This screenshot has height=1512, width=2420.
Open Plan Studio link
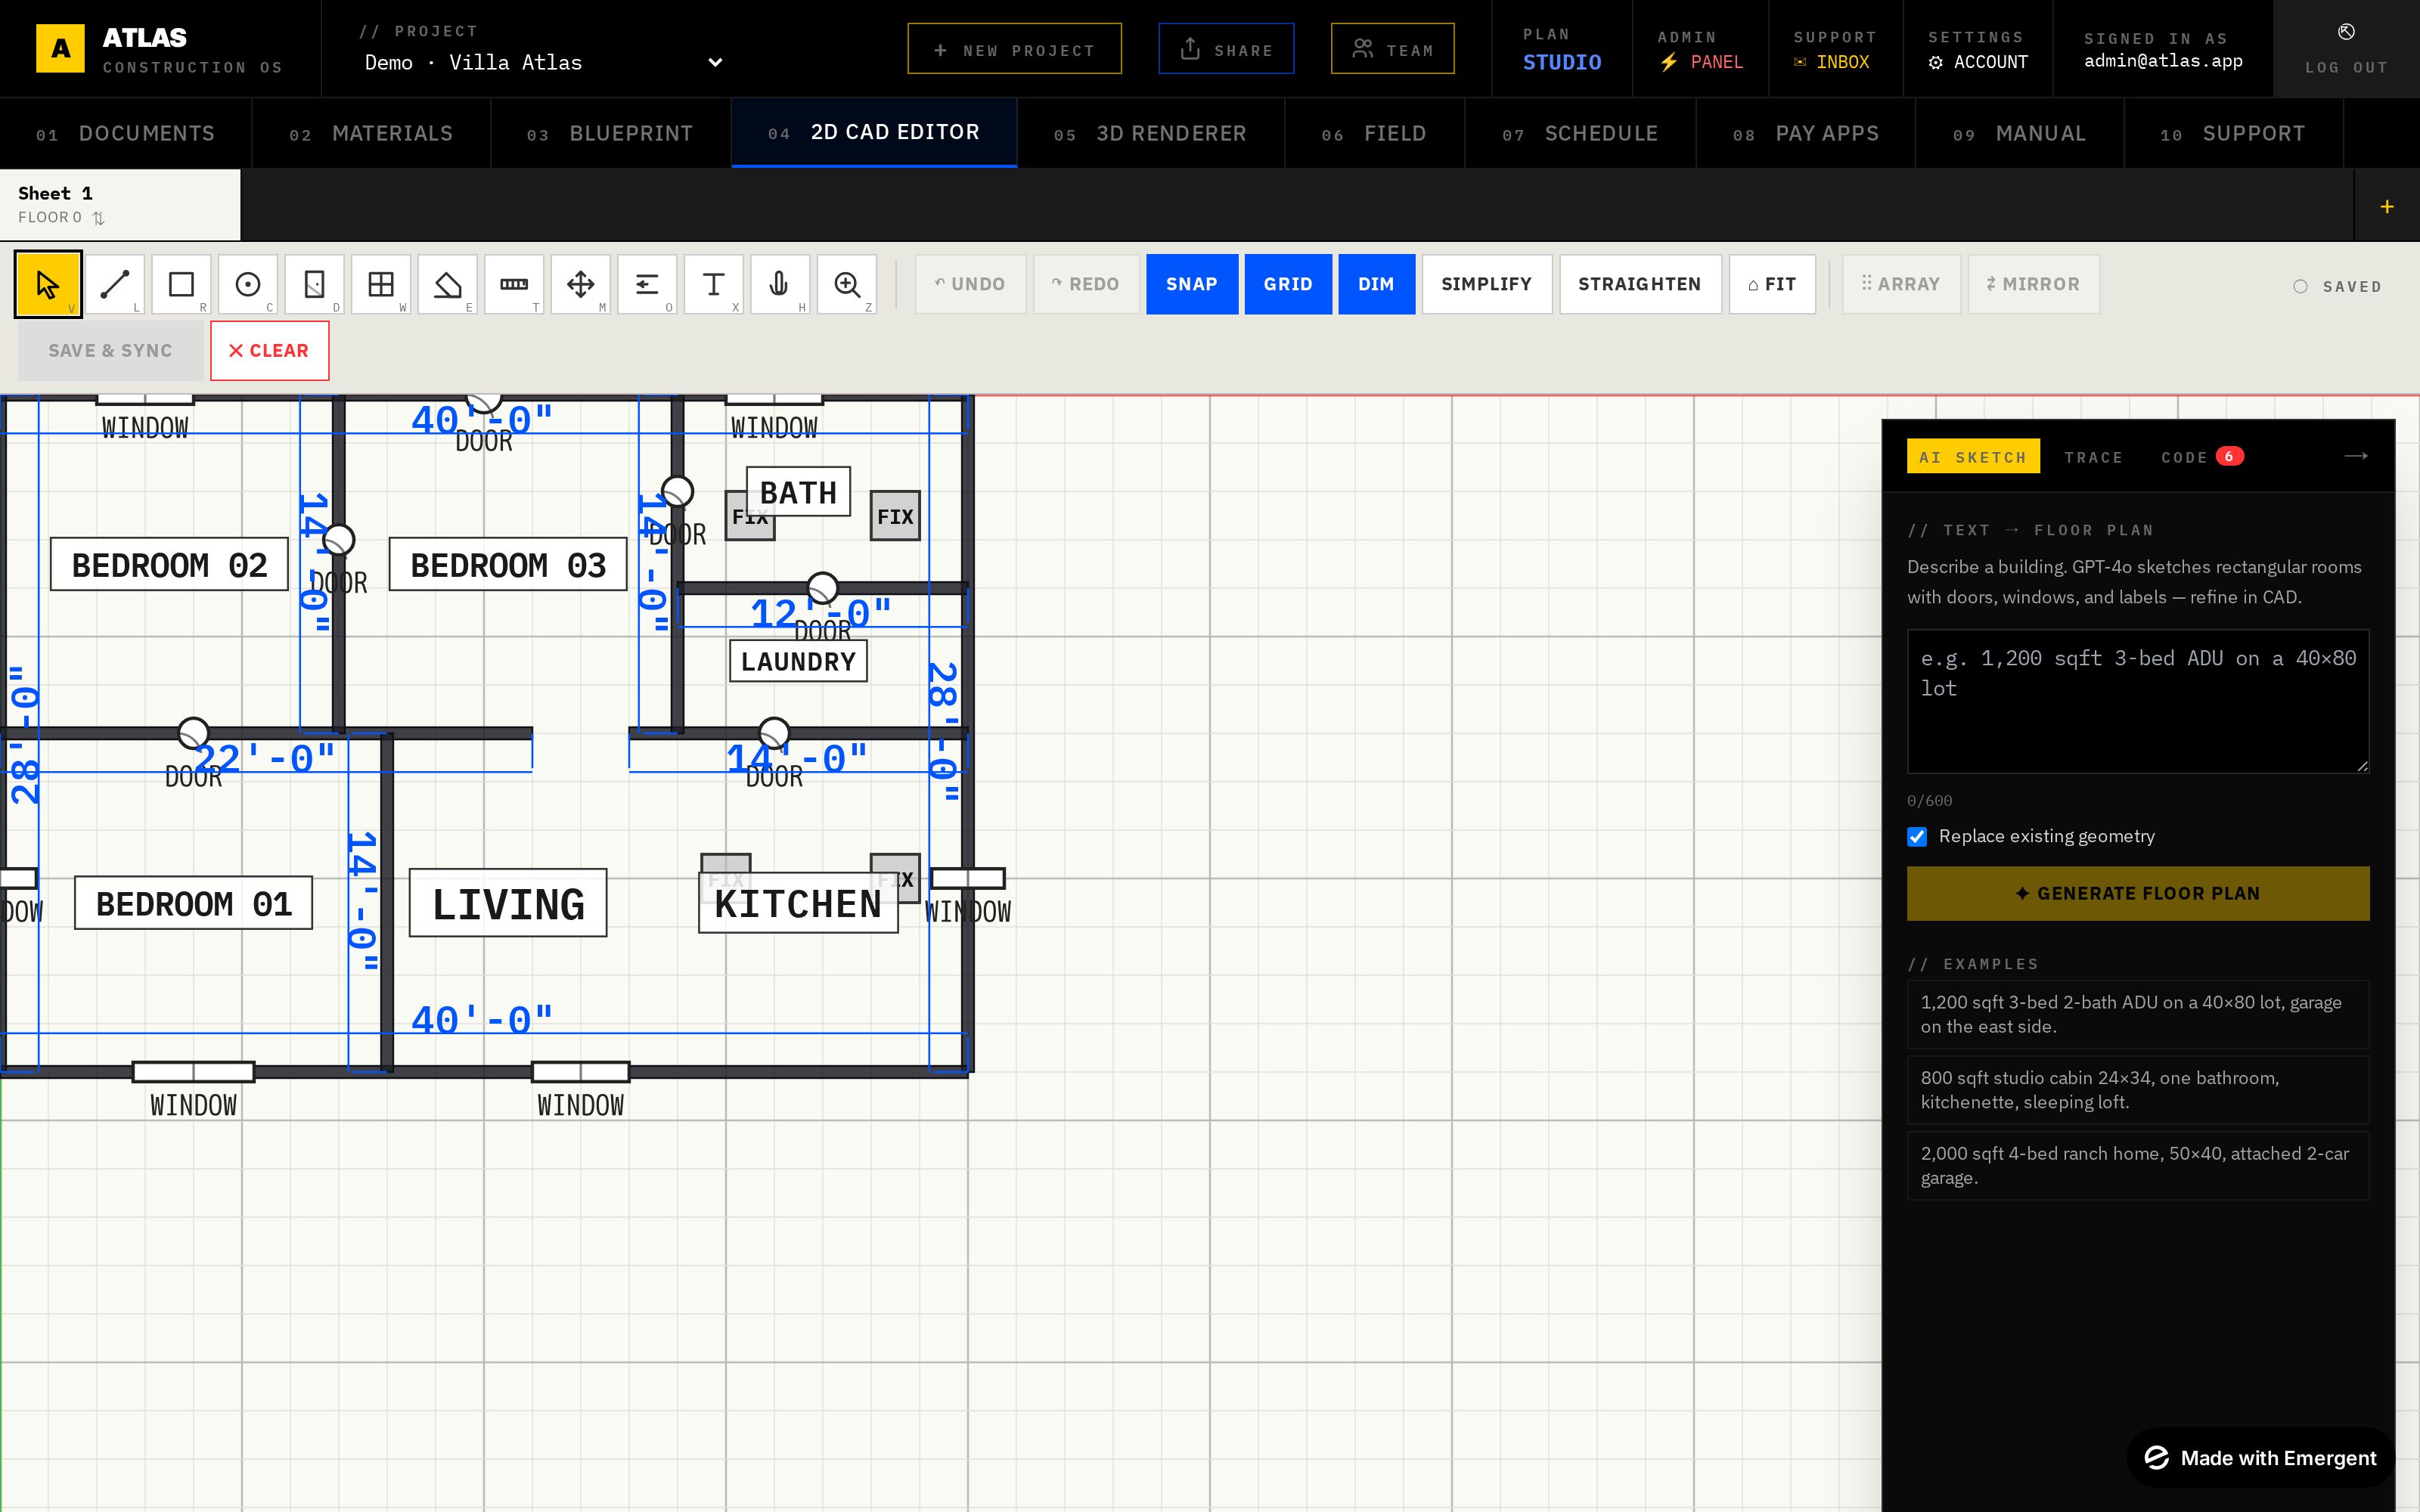point(1562,49)
